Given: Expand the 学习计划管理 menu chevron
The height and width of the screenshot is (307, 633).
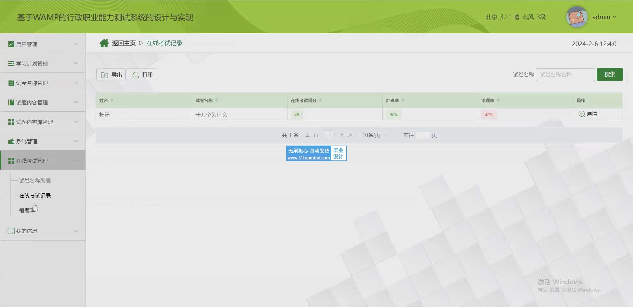Looking at the screenshot, I should [x=76, y=63].
